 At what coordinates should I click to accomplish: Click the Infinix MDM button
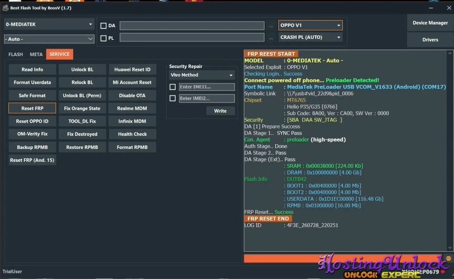click(132, 121)
